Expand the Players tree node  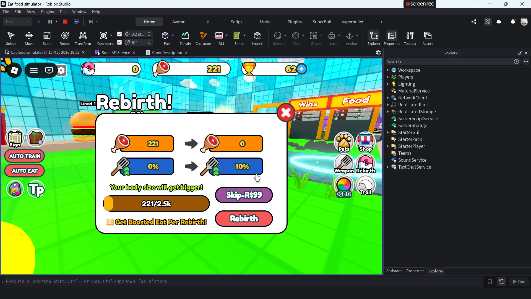coord(388,77)
